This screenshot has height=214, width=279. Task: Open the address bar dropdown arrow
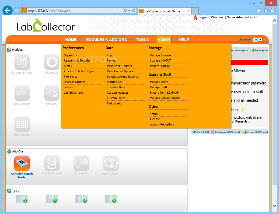click(129, 11)
